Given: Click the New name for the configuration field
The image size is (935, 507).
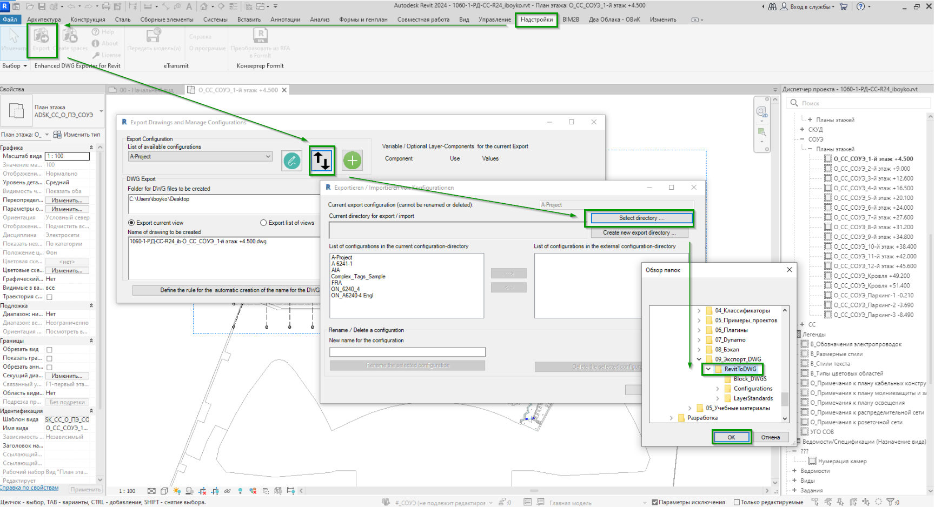Looking at the screenshot, I should click(407, 352).
